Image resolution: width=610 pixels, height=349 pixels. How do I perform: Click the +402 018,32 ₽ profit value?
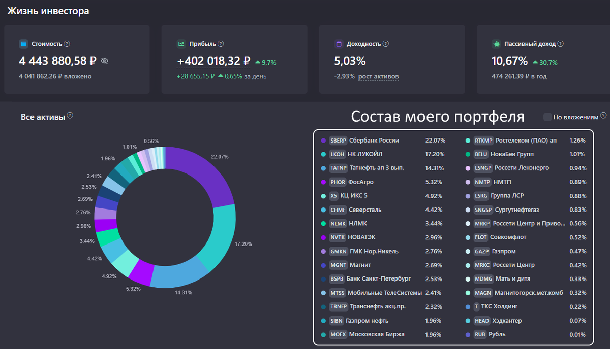tap(213, 61)
